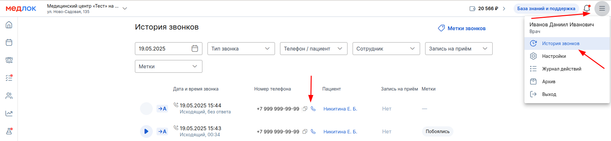The image size is (611, 141).
Task: Open the patients icon in the sidebar
Action: [x=9, y=96]
